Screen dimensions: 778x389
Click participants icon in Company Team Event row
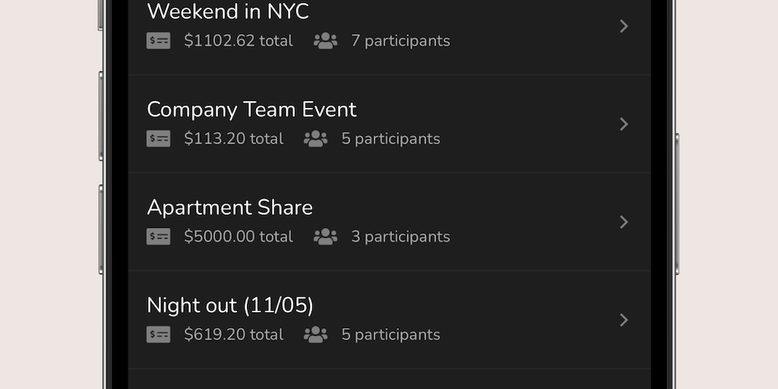(315, 139)
